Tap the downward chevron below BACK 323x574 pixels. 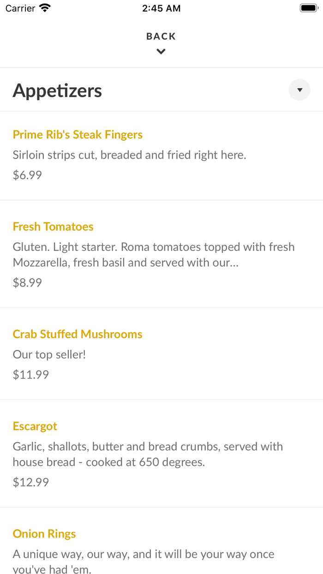click(x=161, y=51)
